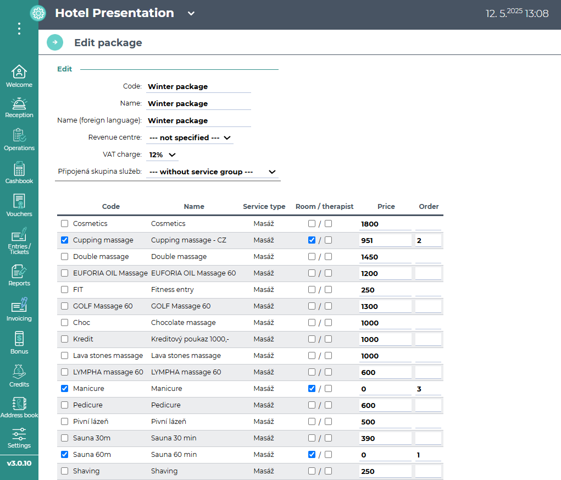Click the round arrow icon beside Edit package
Image resolution: width=561 pixels, height=480 pixels.
point(55,42)
